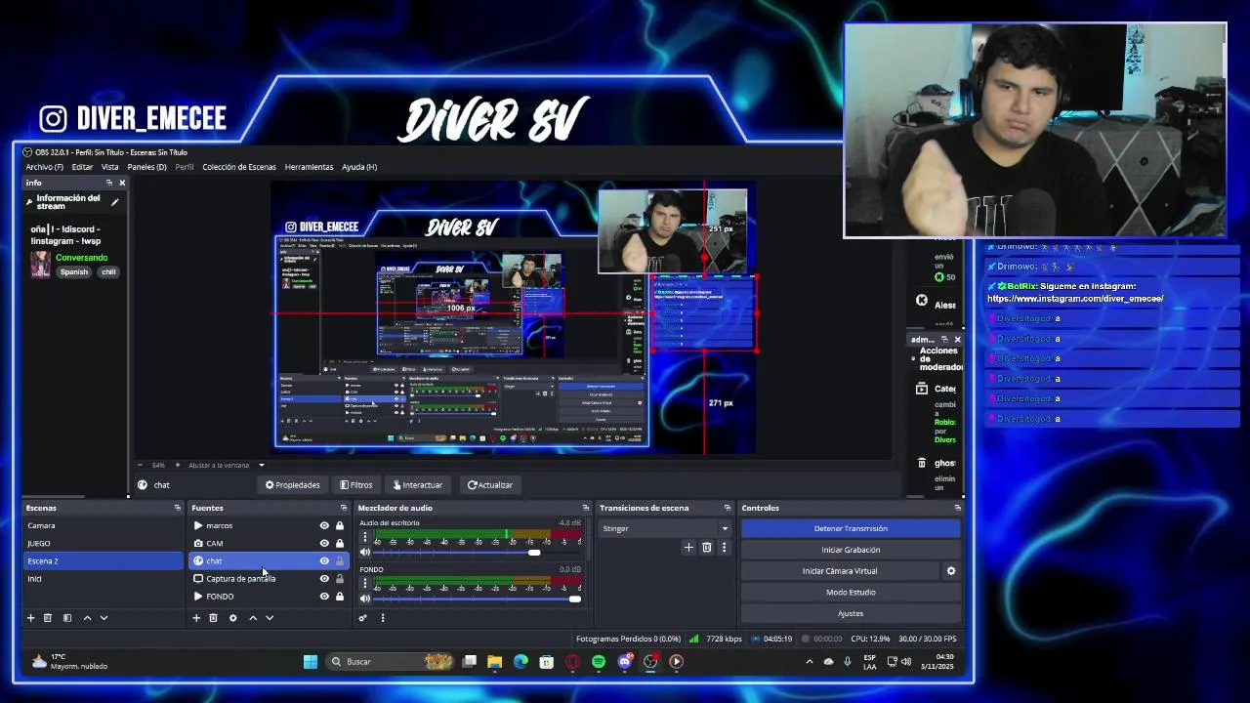1250x703 pixels.
Task: Open transition properties three-dot menu
Action: coord(724,548)
